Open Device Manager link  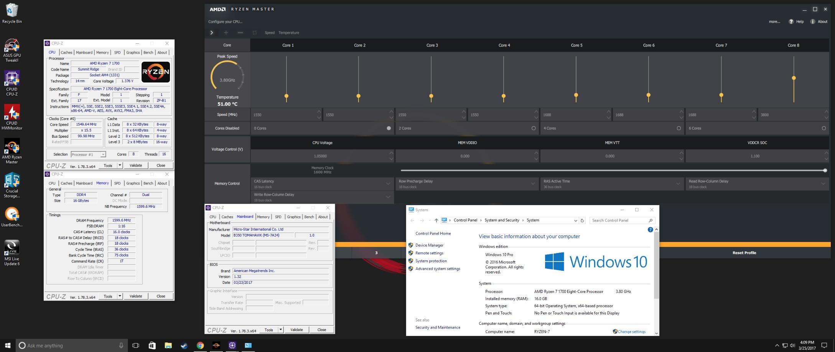(429, 245)
